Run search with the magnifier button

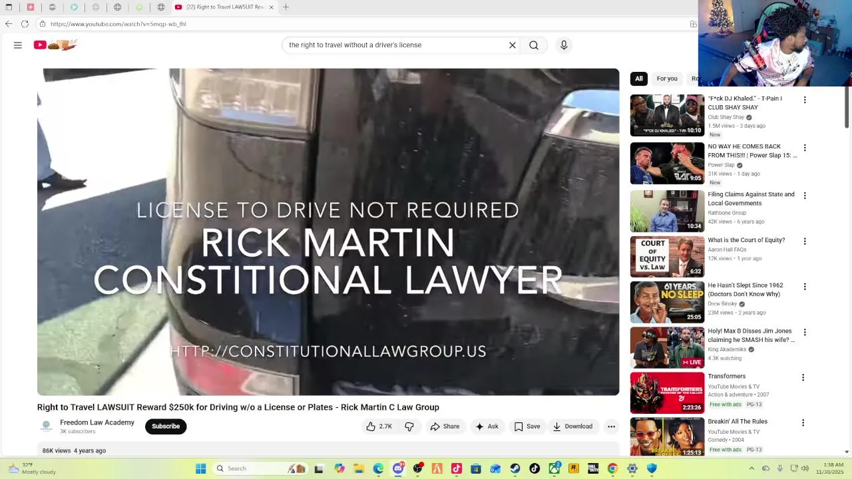click(534, 45)
